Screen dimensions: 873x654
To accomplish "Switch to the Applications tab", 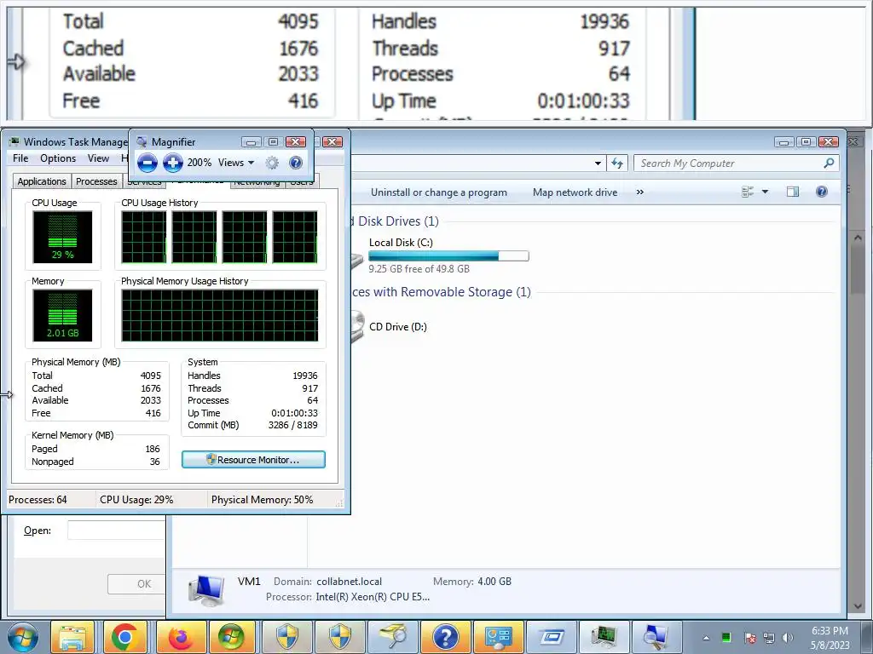I will click(x=42, y=181).
